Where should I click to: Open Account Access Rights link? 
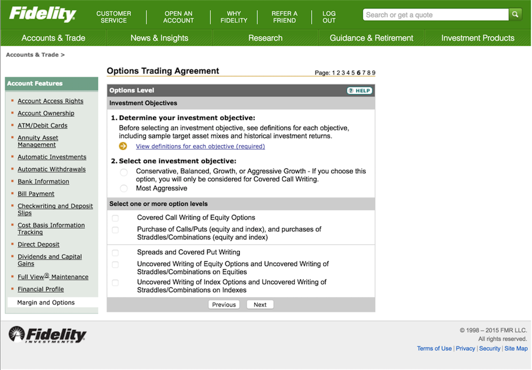tap(51, 101)
